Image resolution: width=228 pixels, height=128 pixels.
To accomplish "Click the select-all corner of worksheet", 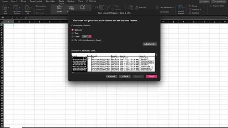I will point(2,22).
